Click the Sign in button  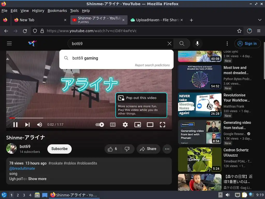247,44
